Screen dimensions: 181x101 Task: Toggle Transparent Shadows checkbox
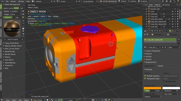coord(145,79)
